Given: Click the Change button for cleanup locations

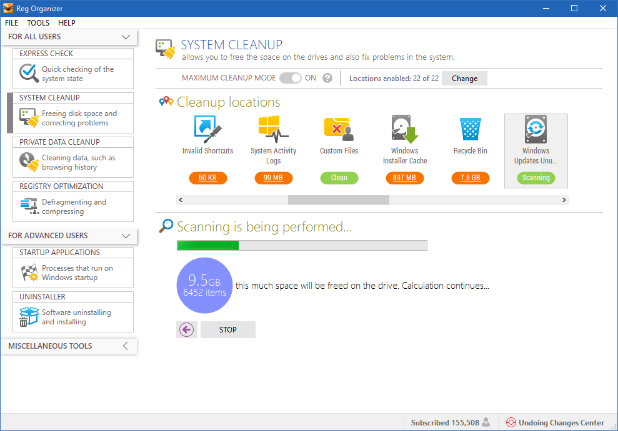Looking at the screenshot, I should pos(464,78).
